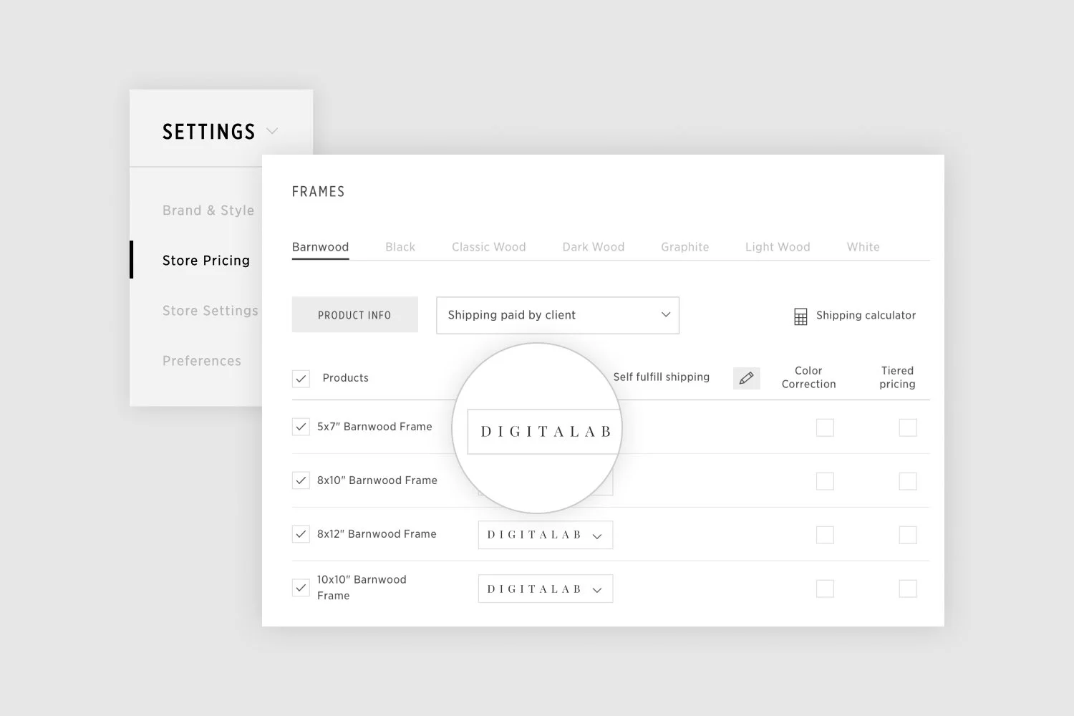Screen dimensions: 1074x716
Task: Click the PRODUCT INFO button
Action: tap(355, 315)
